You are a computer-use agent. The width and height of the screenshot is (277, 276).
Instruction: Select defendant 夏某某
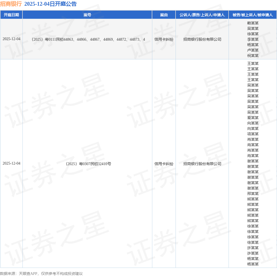(253, 118)
